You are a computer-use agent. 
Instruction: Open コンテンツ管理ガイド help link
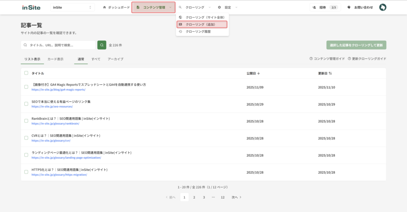coord(327,59)
